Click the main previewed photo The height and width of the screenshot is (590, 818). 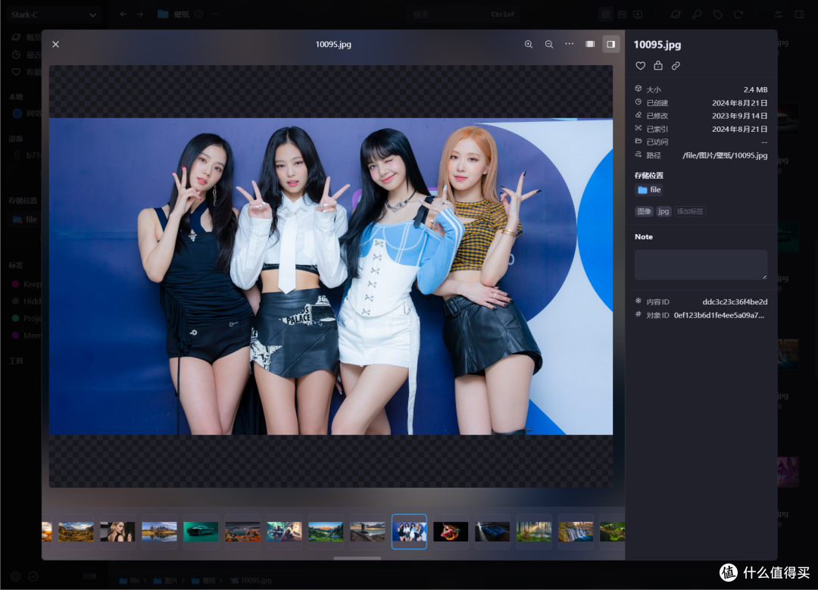click(331, 276)
